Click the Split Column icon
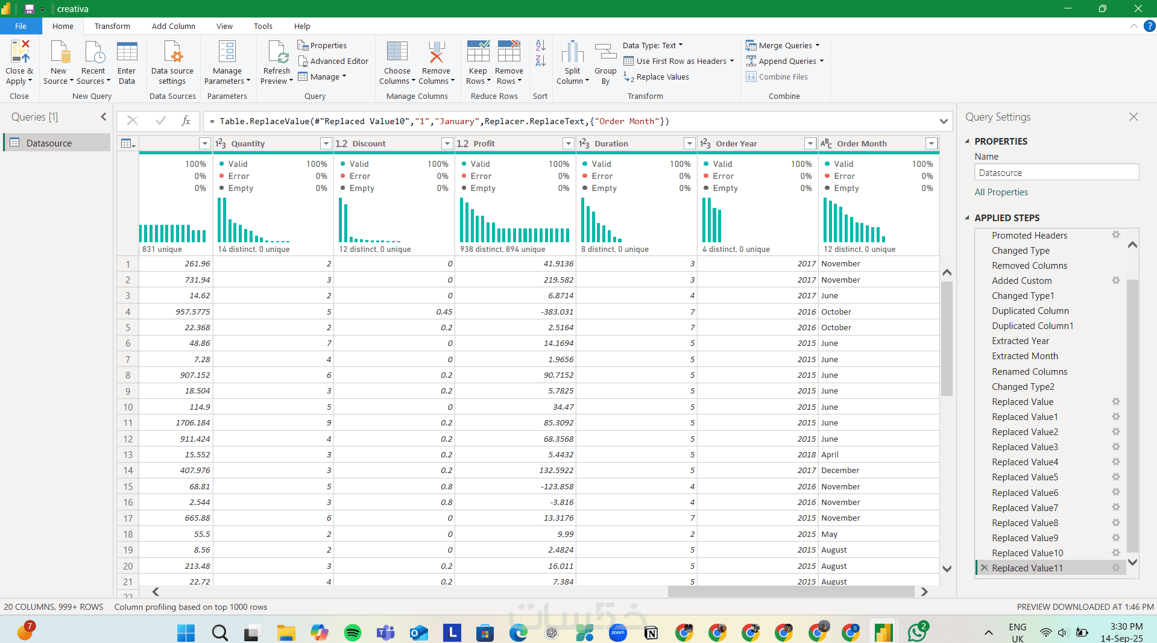This screenshot has width=1157, height=643. coord(572,52)
